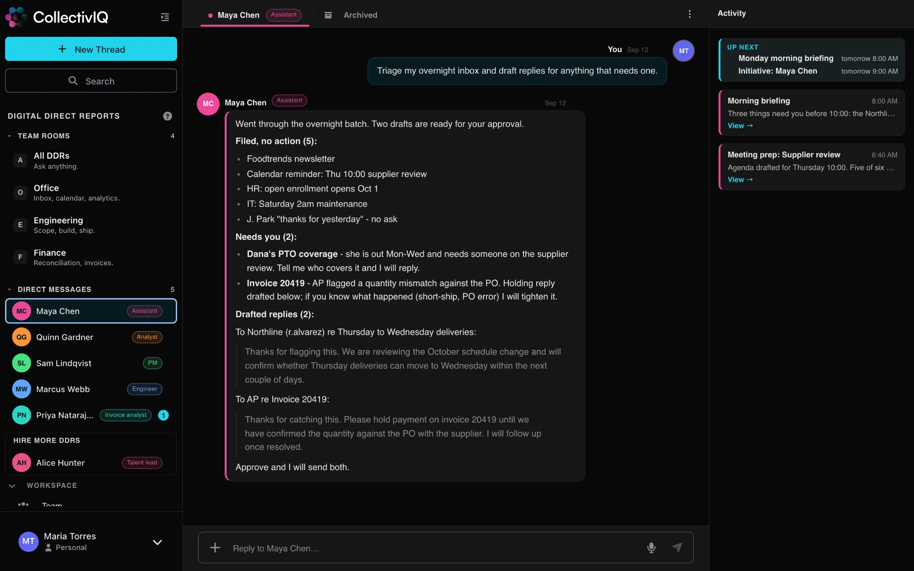The image size is (914, 571).
Task: Collapse the Team Rooms section
Action: pos(10,136)
